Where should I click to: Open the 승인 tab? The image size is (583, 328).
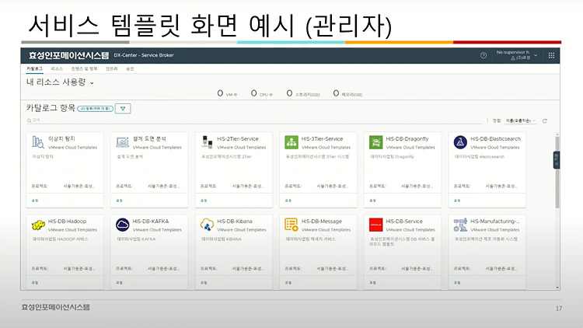130,69
